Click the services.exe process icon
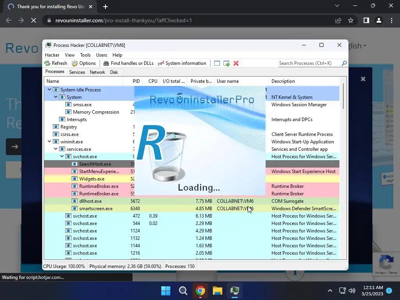The width and height of the screenshot is (400, 300). pos(62,149)
